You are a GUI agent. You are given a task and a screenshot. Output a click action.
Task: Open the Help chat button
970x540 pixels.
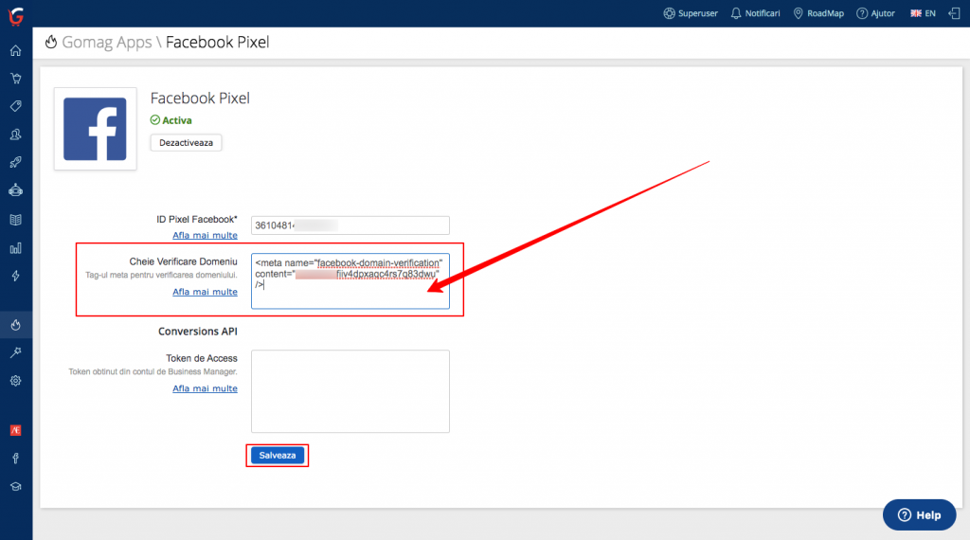[x=919, y=514]
